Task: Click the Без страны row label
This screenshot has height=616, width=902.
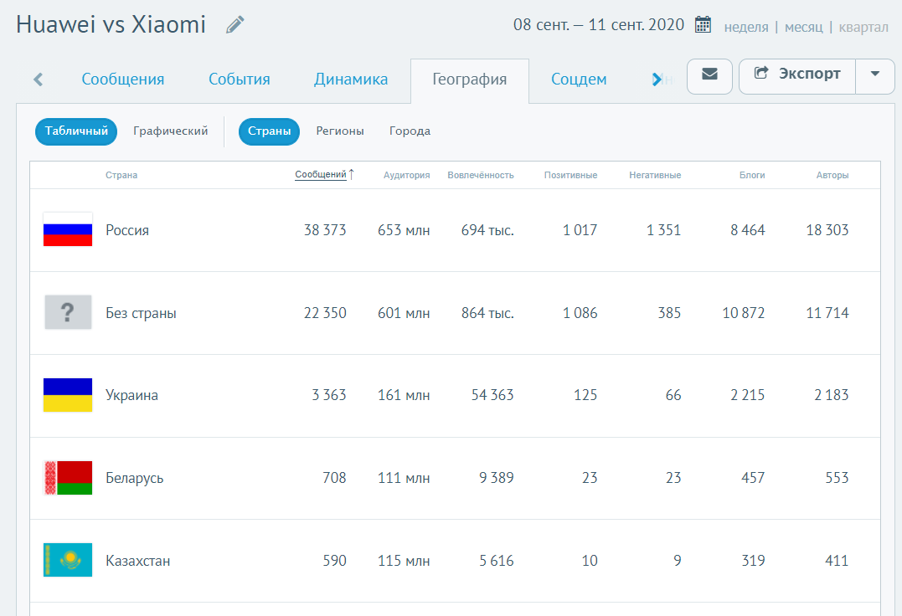Action: coord(141,313)
